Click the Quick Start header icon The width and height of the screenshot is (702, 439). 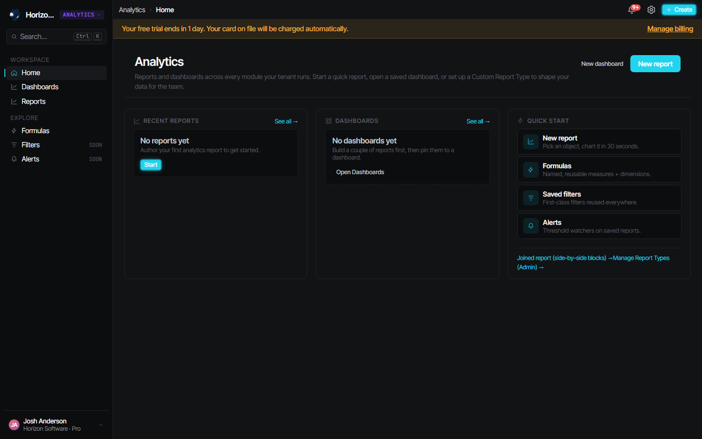click(520, 121)
